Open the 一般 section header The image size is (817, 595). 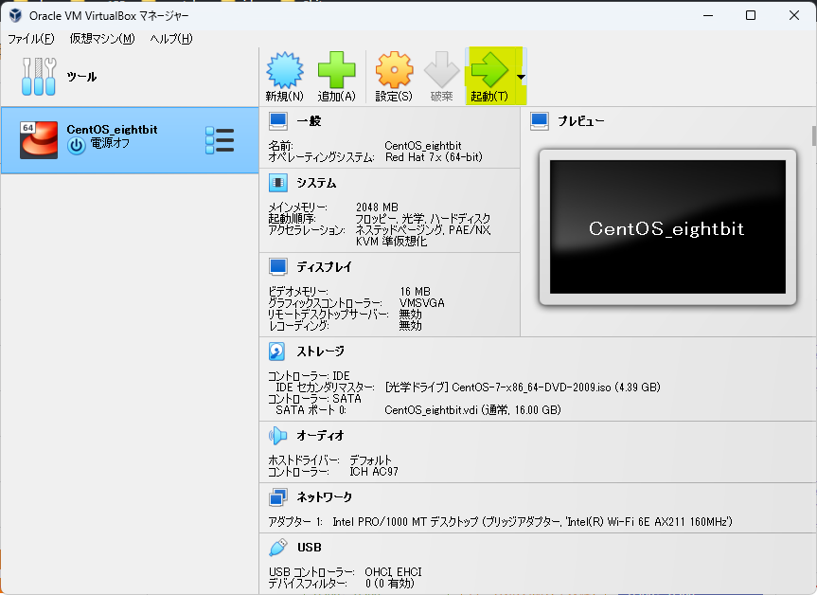click(309, 121)
